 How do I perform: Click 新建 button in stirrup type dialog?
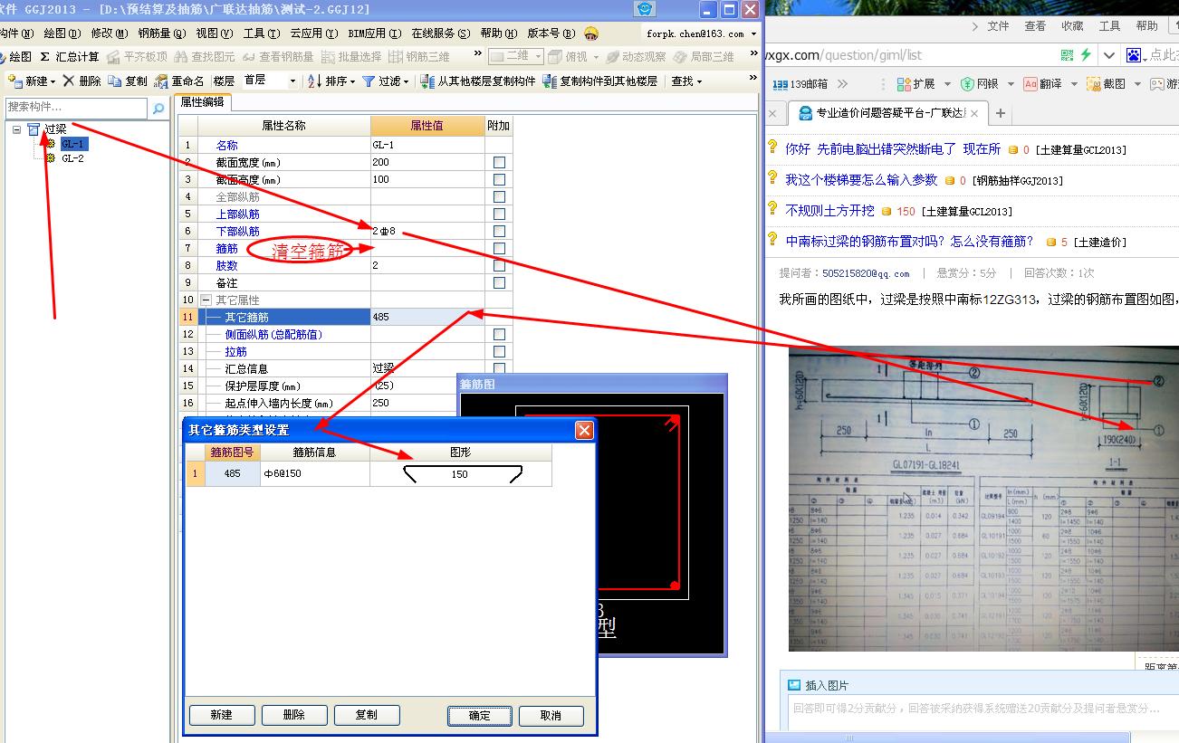[x=221, y=715]
